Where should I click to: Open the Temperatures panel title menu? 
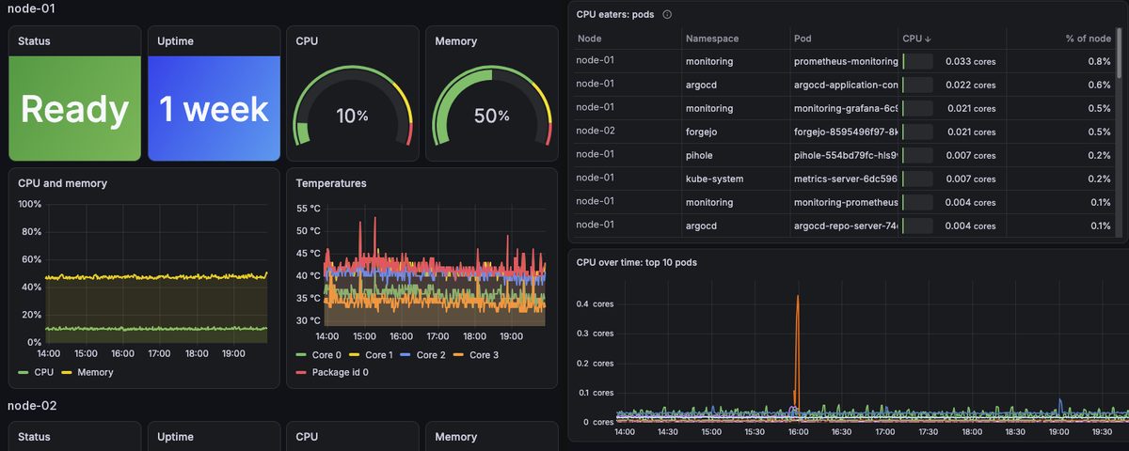click(x=331, y=183)
